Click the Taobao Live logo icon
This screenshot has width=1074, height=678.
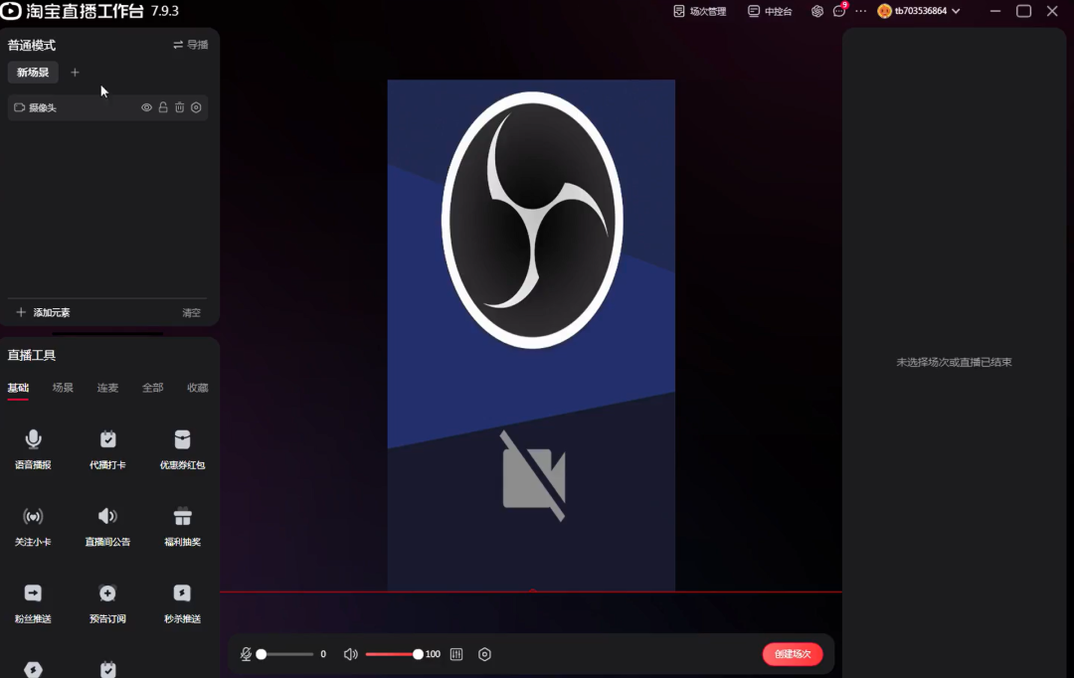pyautogui.click(x=11, y=11)
